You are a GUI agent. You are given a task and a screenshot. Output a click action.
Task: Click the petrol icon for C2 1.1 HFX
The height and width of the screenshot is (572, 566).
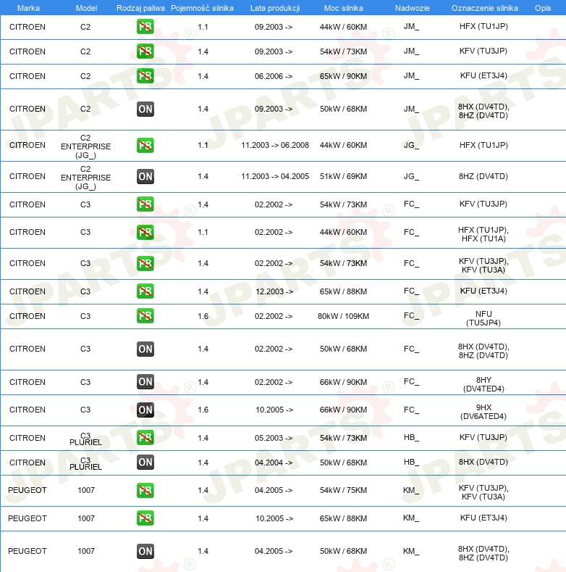(145, 27)
